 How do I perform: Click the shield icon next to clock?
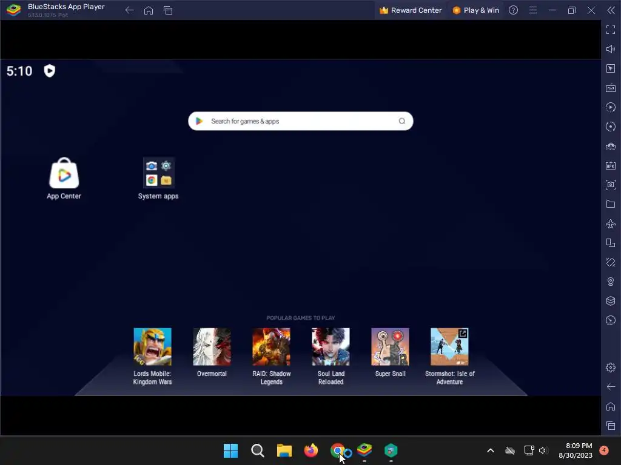50,71
